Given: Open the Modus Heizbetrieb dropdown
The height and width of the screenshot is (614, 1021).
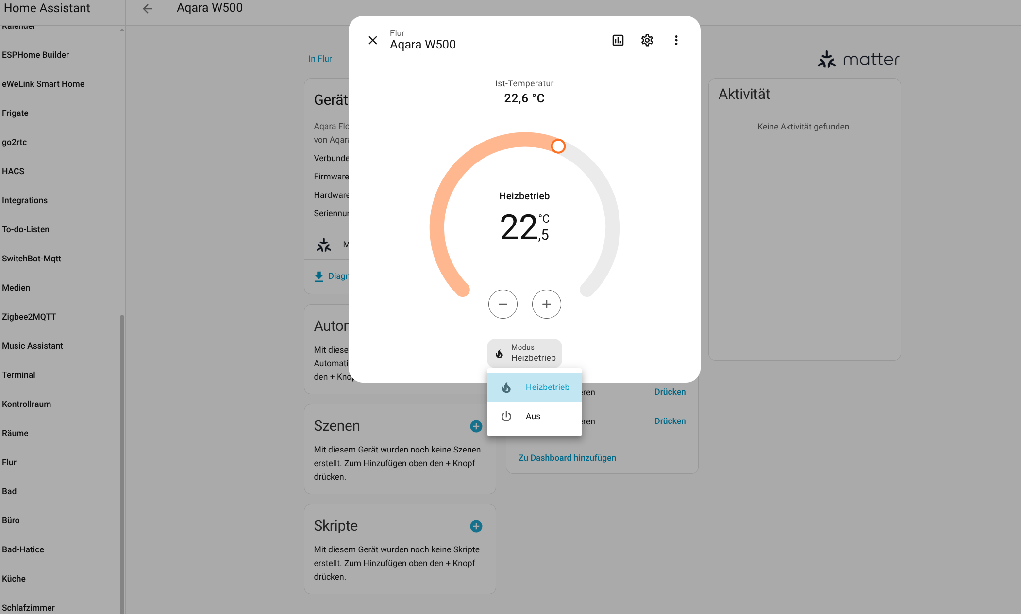Looking at the screenshot, I should [524, 353].
